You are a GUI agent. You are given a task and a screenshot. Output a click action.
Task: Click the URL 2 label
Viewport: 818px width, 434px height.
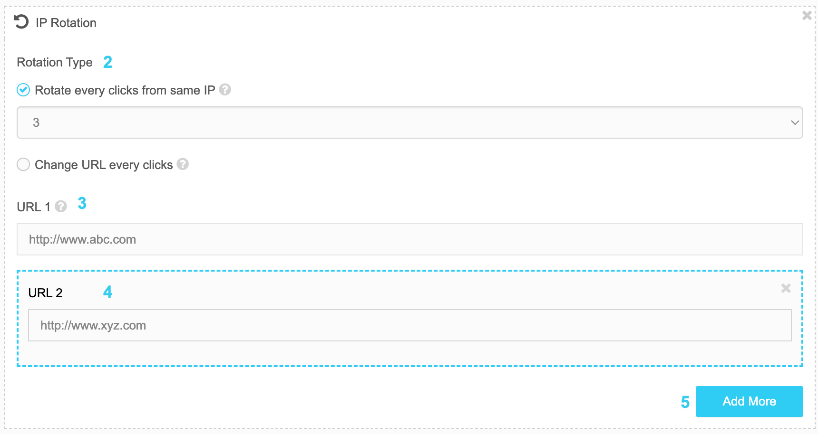[45, 293]
